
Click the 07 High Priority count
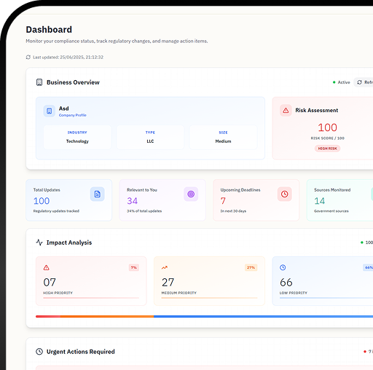click(x=50, y=282)
